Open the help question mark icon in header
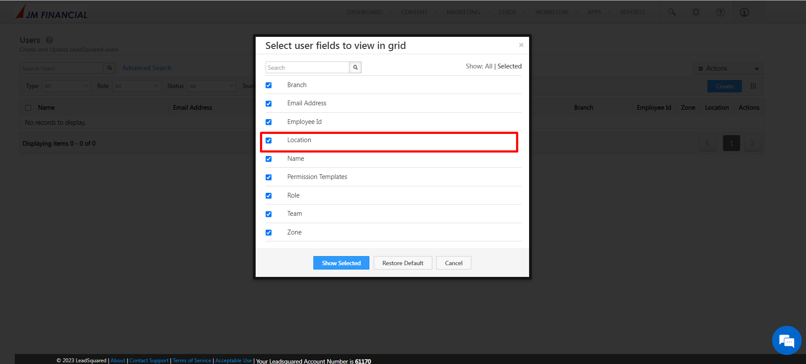This screenshot has height=364, width=806. (x=720, y=12)
